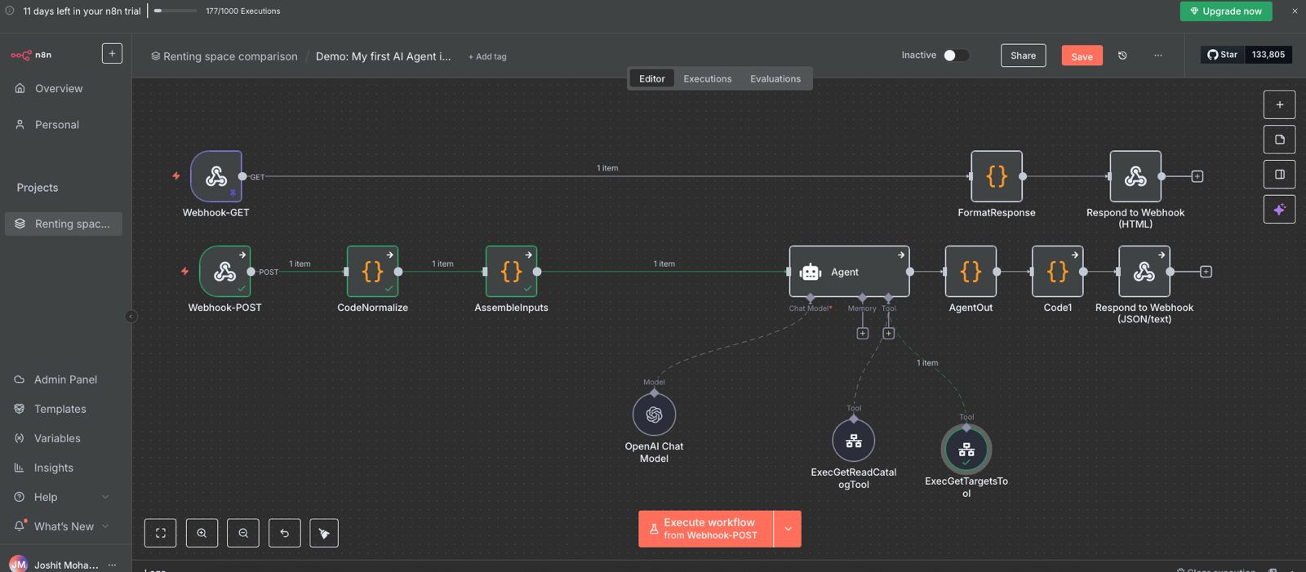The height and width of the screenshot is (572, 1306).
Task: Toggle the workflow Inactive switch
Action: pos(956,55)
